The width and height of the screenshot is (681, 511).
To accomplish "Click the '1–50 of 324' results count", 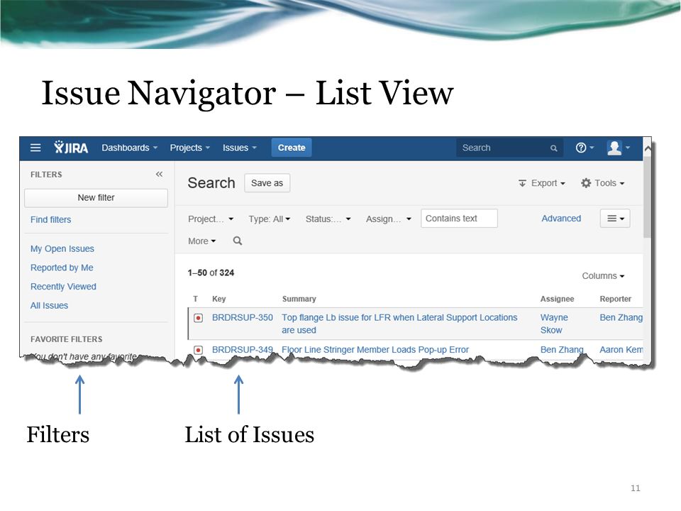I will (x=211, y=273).
